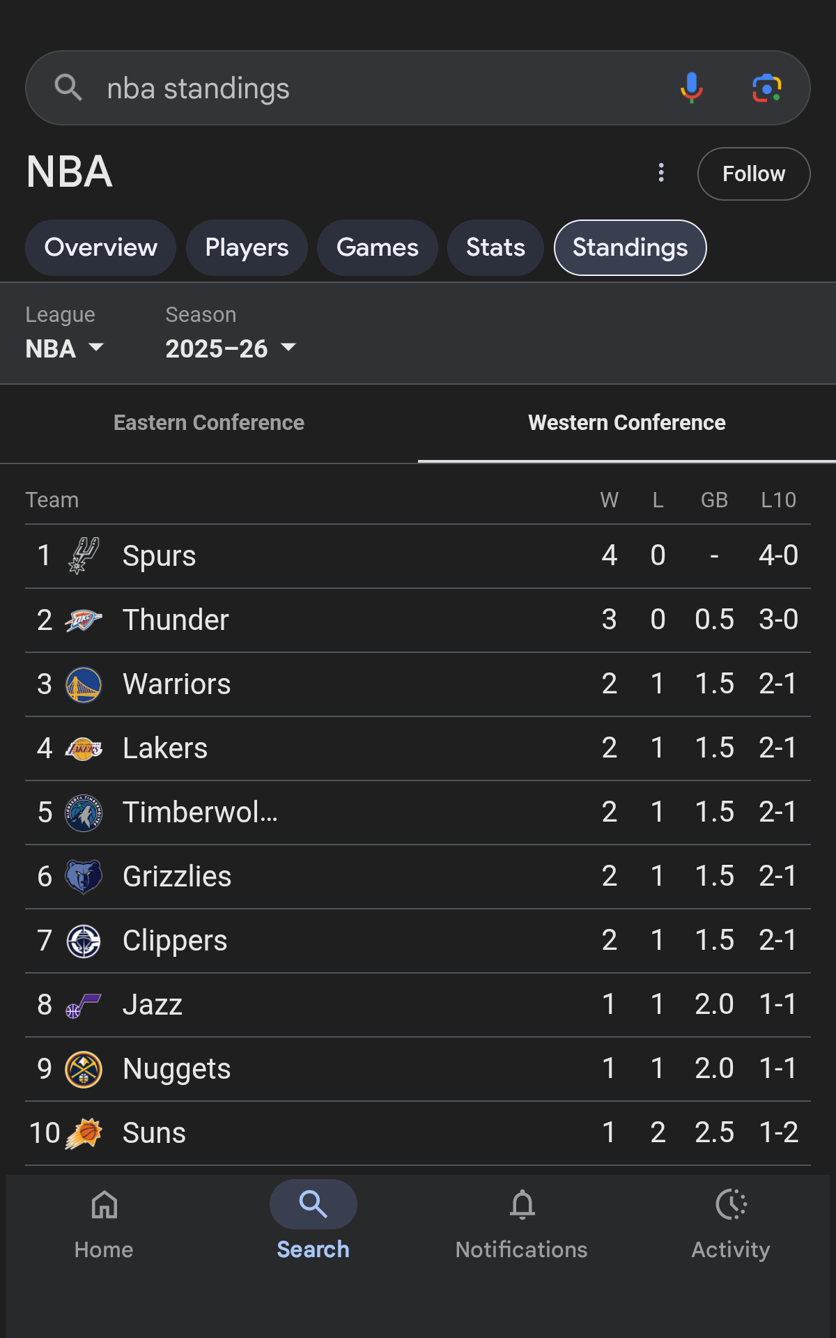Expand the Season 2025–26 dropdown

click(230, 348)
